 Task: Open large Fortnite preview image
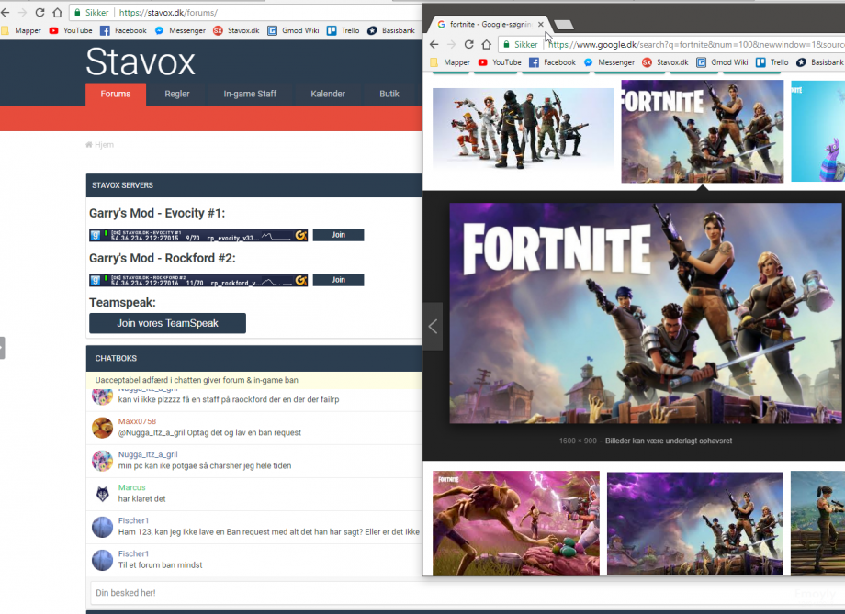(x=646, y=314)
